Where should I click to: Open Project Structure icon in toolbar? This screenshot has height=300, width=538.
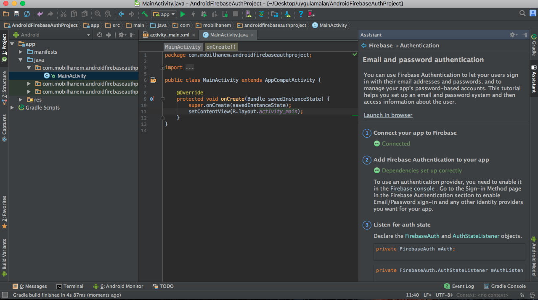tap(275, 14)
